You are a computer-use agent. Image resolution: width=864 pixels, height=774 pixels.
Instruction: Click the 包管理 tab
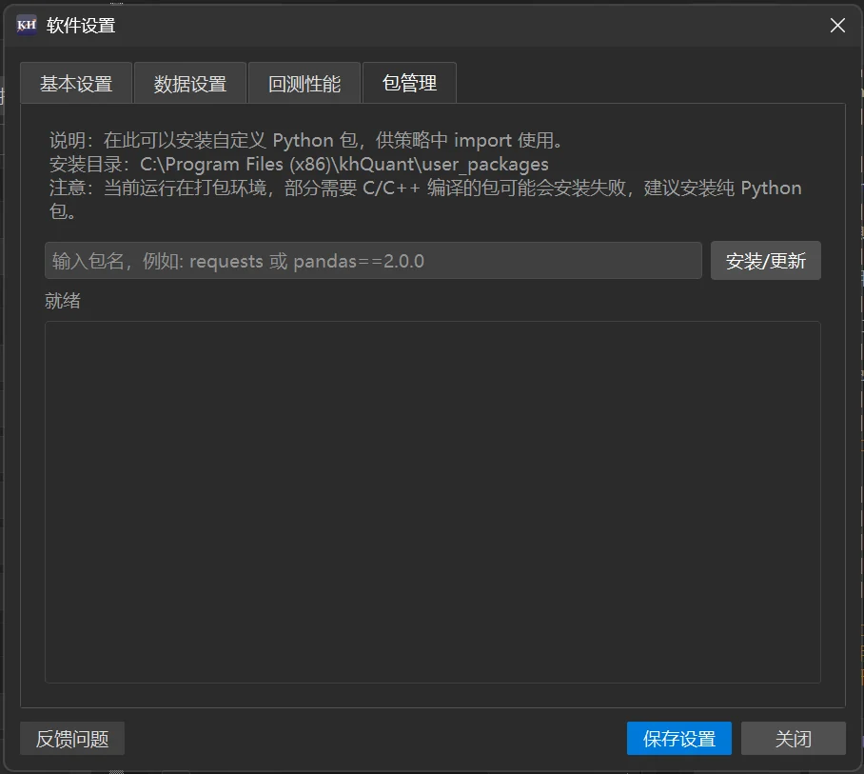[x=409, y=83]
